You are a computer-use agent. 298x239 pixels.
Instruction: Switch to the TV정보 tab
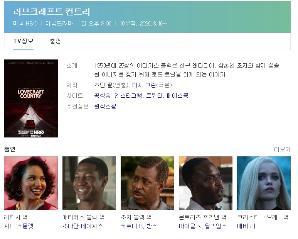[23, 41]
